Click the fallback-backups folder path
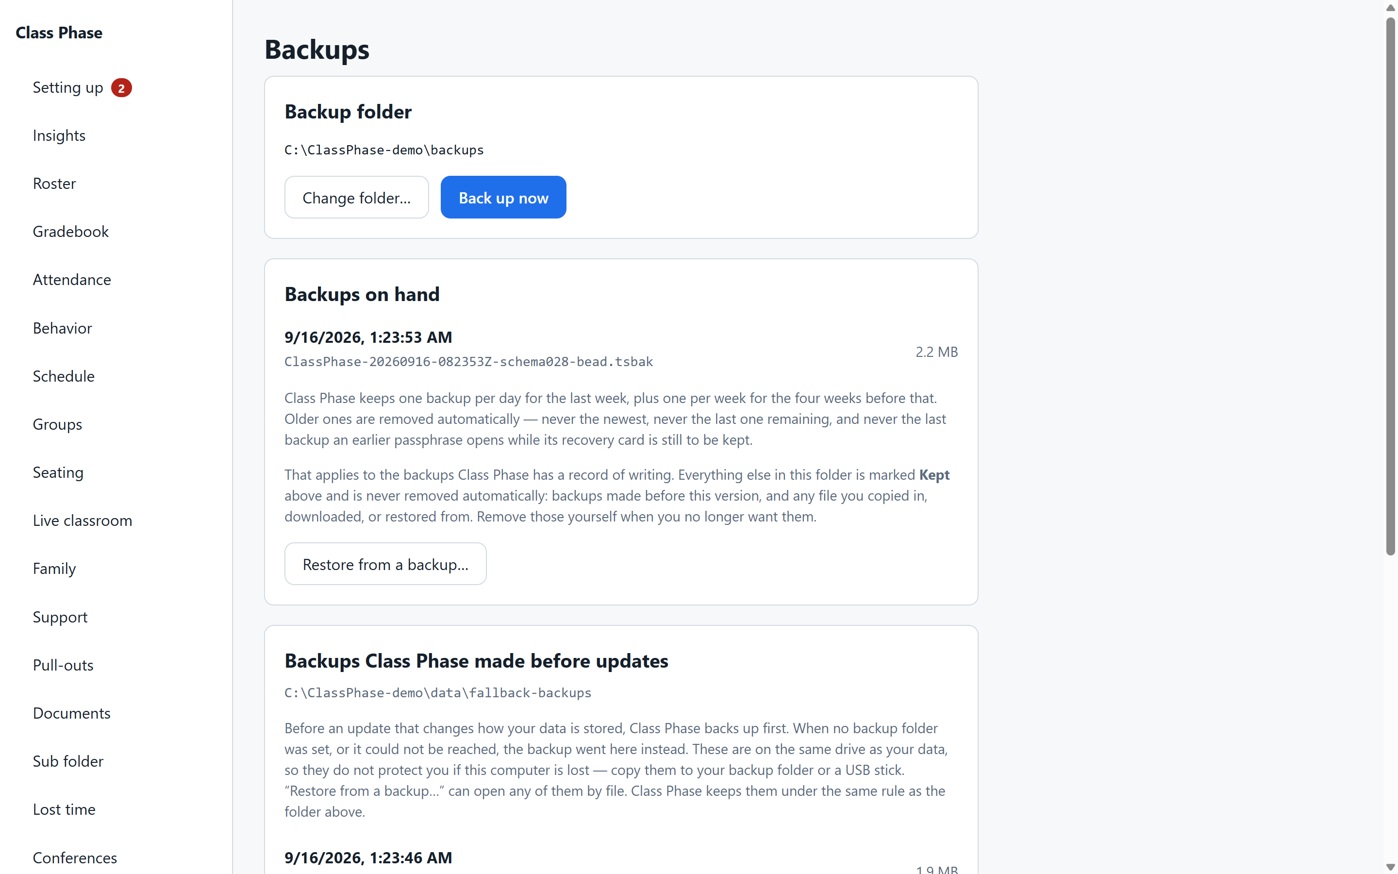The width and height of the screenshot is (1398, 874). pyautogui.click(x=437, y=693)
